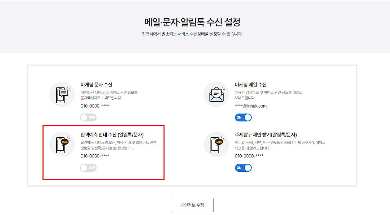
Task: Turn off 마케팅 메일 수신 toggle
Action: [243, 117]
